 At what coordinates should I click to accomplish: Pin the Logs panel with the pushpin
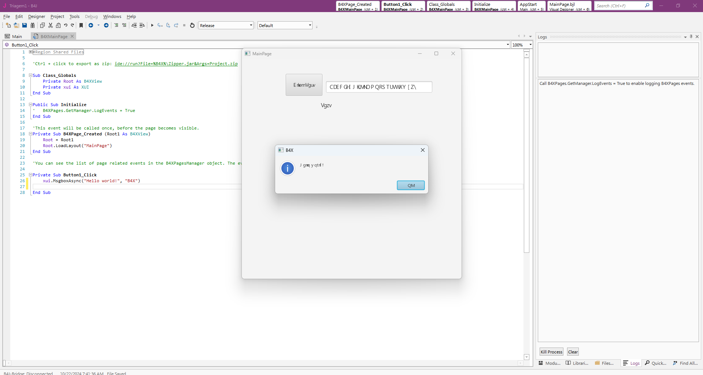691,37
